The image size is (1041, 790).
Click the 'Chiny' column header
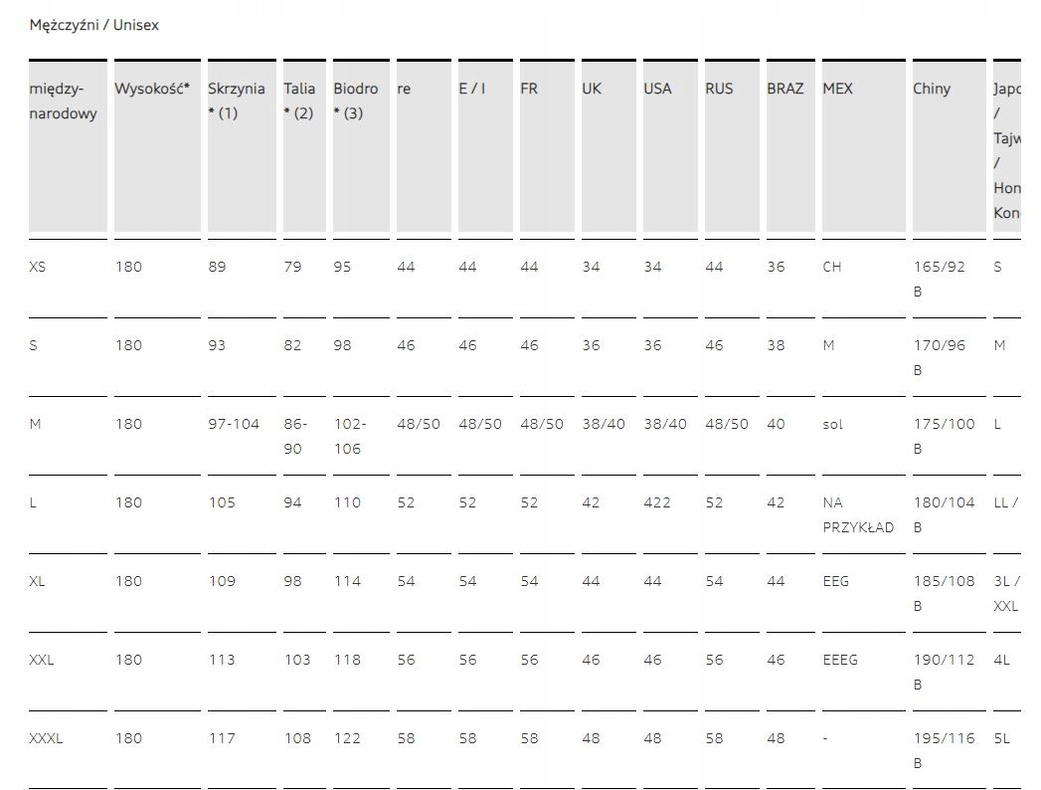[932, 89]
